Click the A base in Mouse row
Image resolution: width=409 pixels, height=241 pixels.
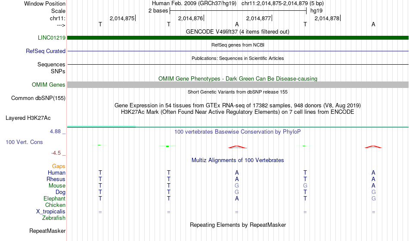pyautogui.click(x=374, y=186)
